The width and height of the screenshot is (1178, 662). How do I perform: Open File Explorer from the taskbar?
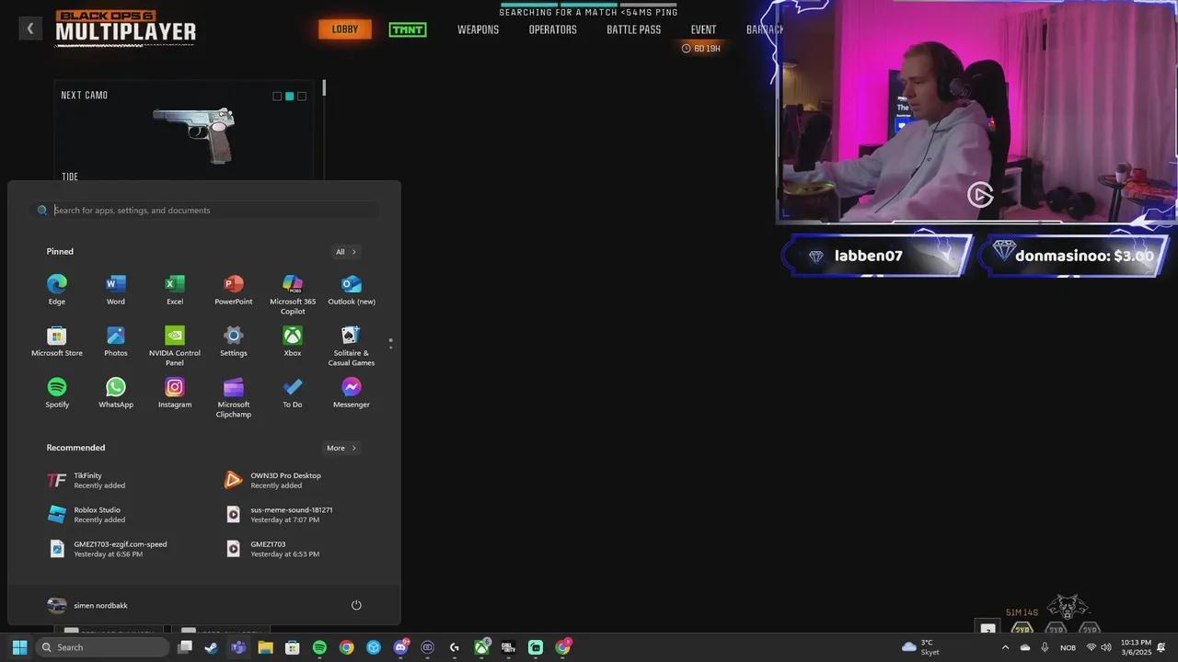(265, 647)
